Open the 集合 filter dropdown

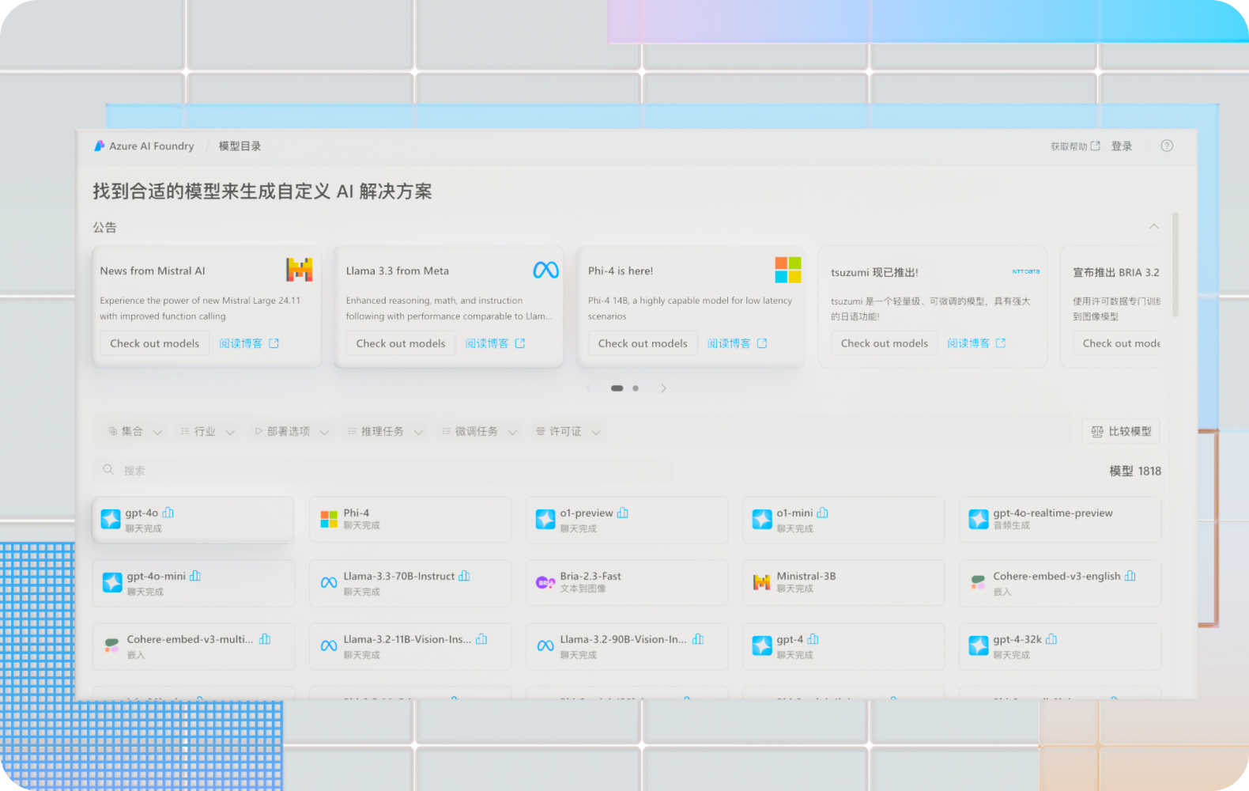pyautogui.click(x=134, y=431)
